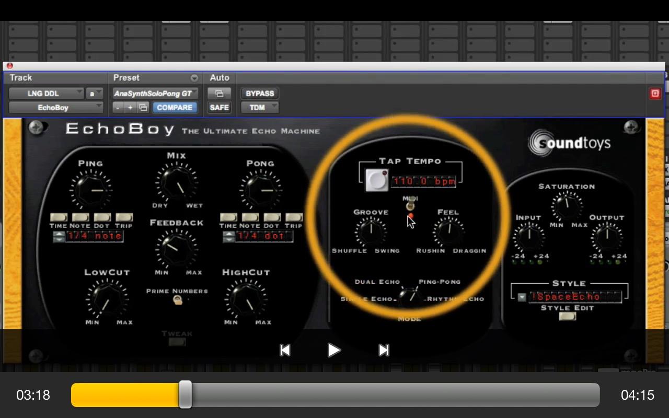Open the TDM format dropdown
This screenshot has height=418, width=669.
[x=260, y=108]
